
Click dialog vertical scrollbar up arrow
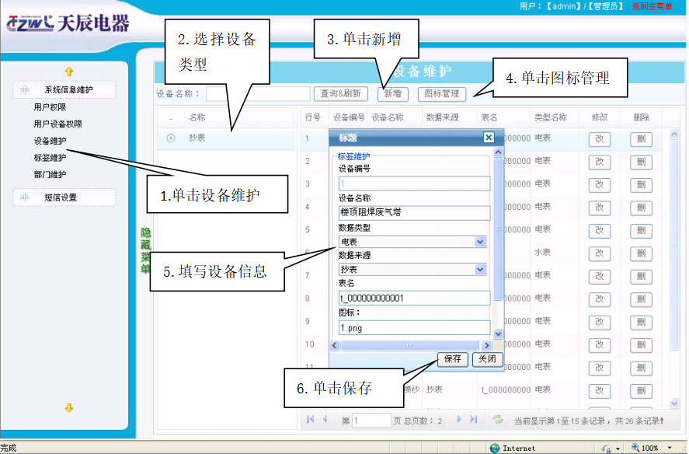click(x=498, y=152)
